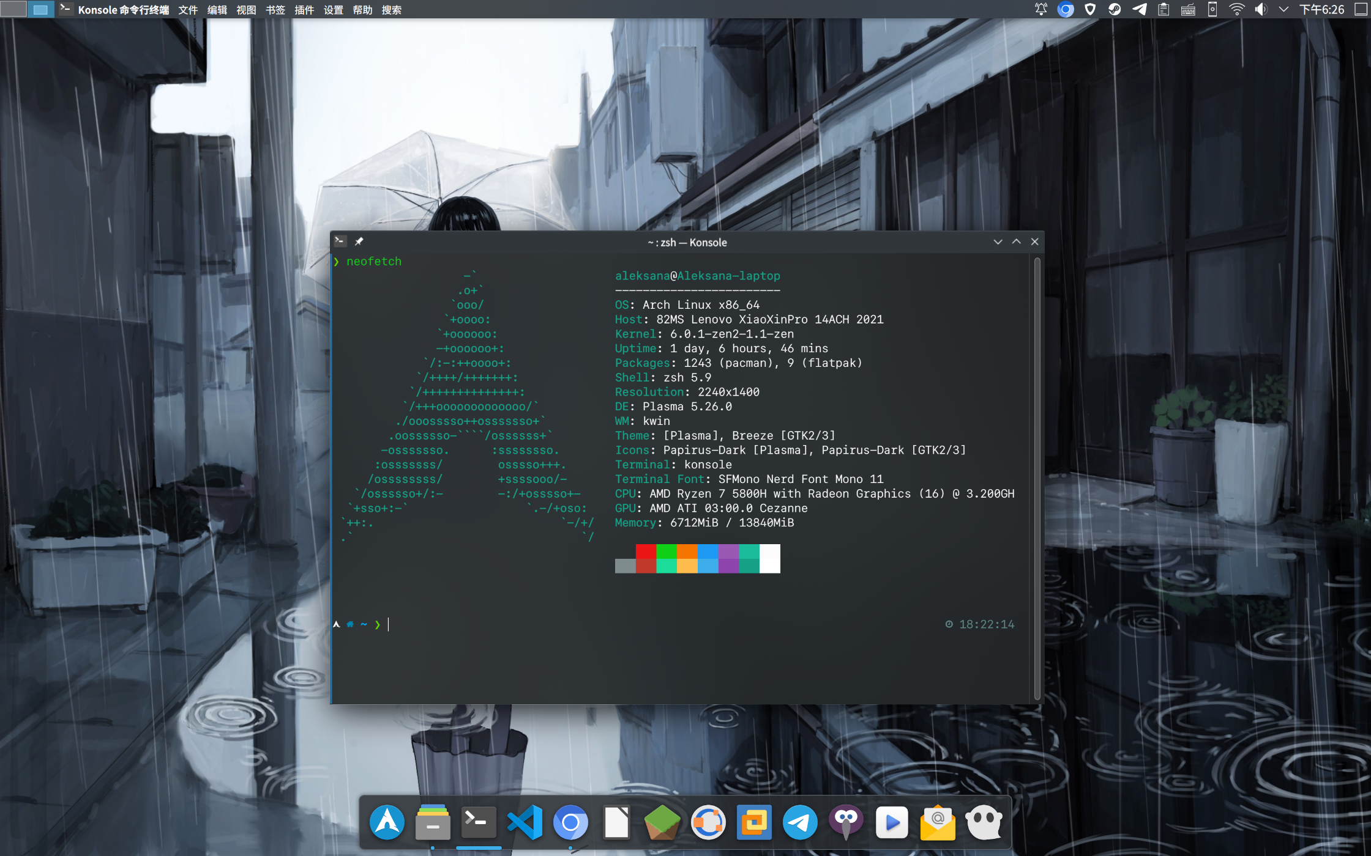
Task: Click the Konsole vertical scrollbar
Action: click(1037, 477)
